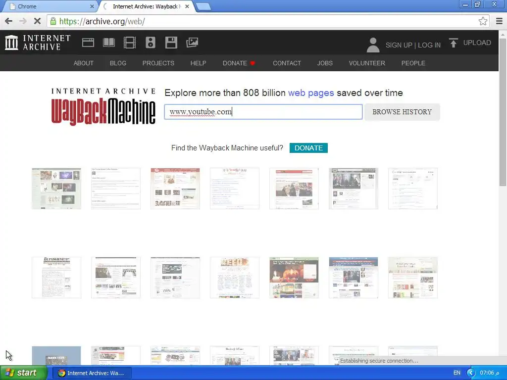507x380 pixels.
Task: Click the EN language indicator
Action: [x=456, y=373]
